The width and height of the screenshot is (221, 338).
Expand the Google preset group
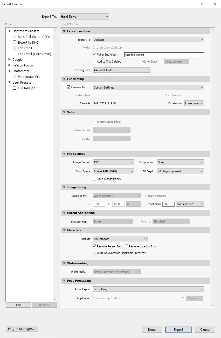pos(10,59)
